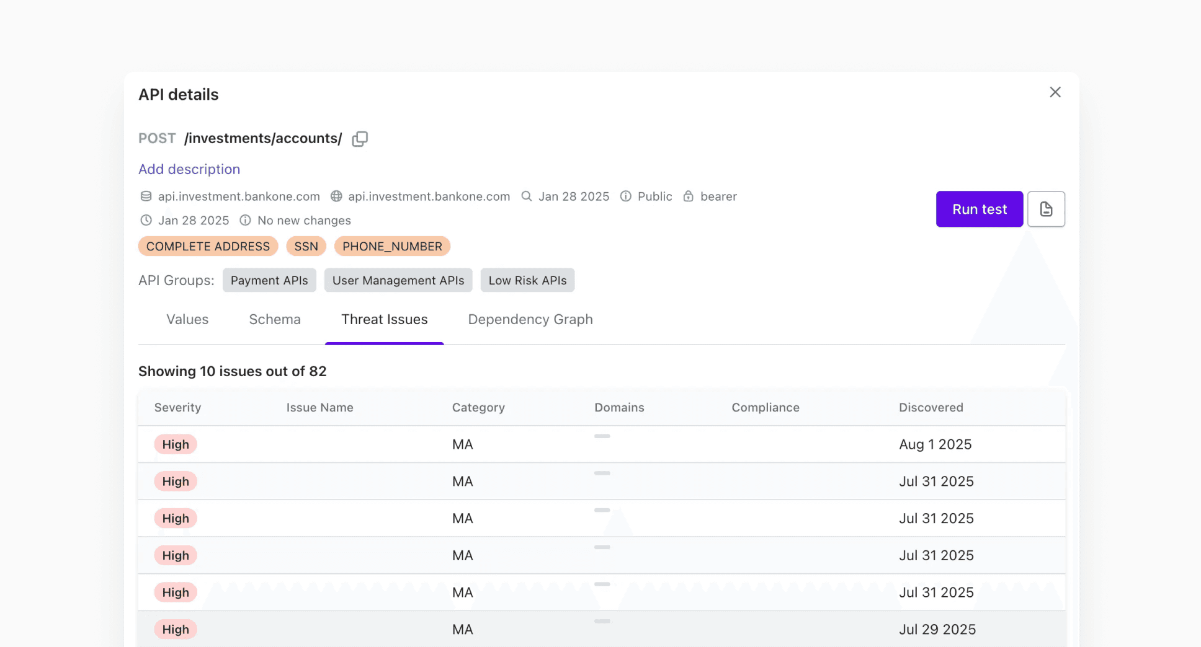1201x647 pixels.
Task: Click the Add description link
Action: tap(189, 169)
